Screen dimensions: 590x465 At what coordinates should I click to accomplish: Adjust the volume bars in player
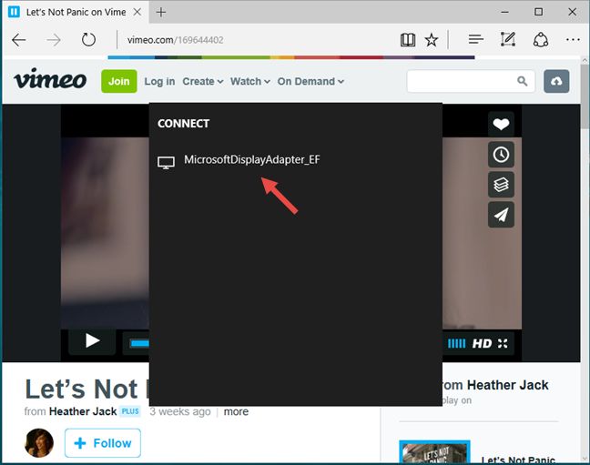(456, 343)
